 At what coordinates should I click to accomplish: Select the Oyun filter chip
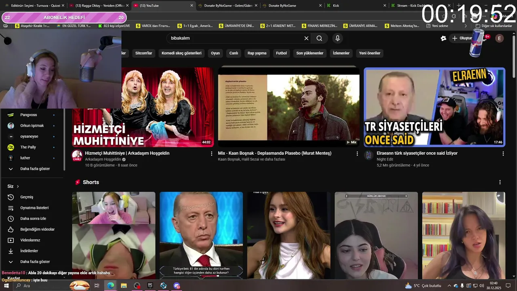click(215, 53)
